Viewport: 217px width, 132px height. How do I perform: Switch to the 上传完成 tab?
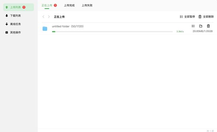tap(69, 5)
